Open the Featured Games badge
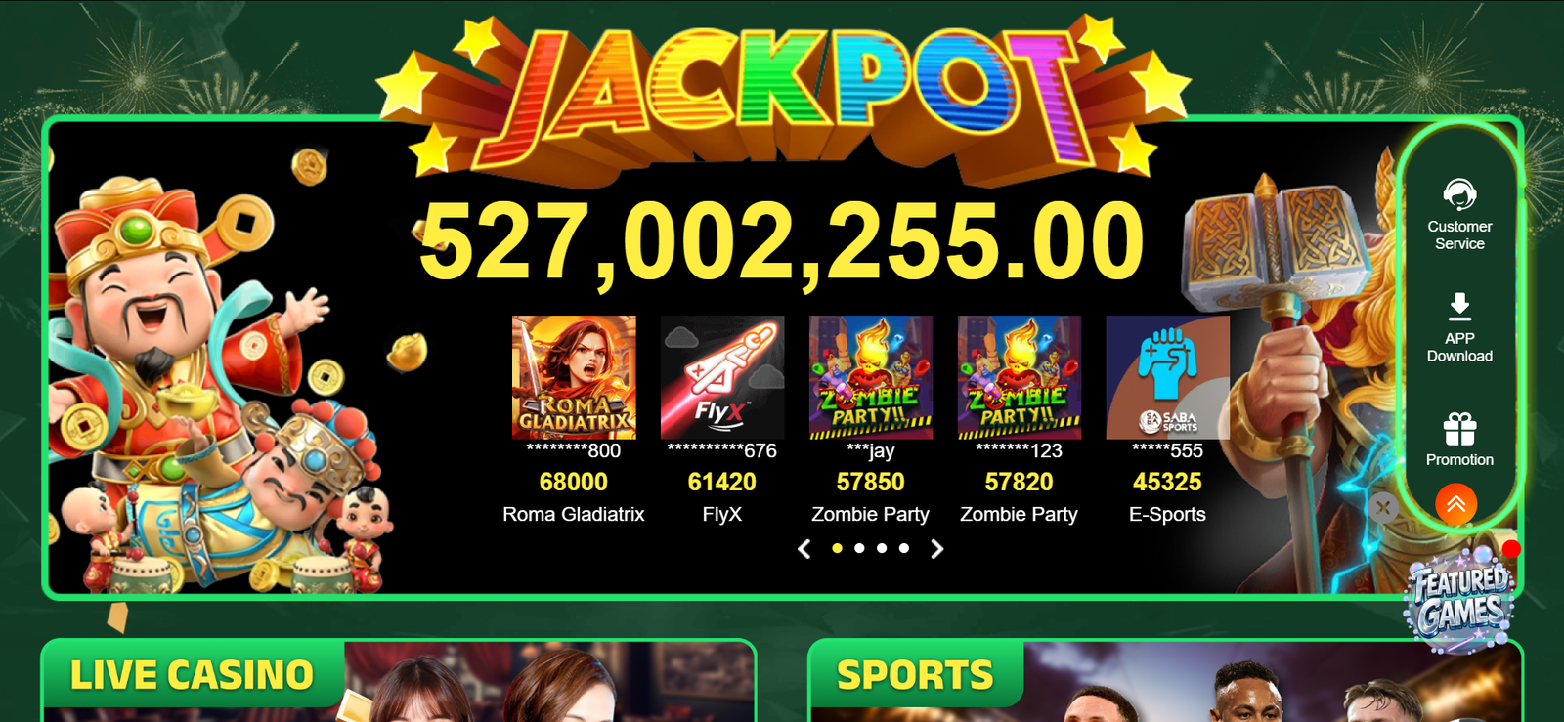This screenshot has width=1564, height=722. (x=1459, y=598)
